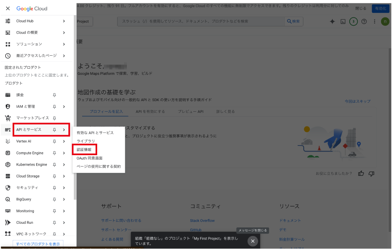Image resolution: width=392 pixels, height=251 pixels.
Task: Open the three-dot more options menu
Action: tap(374, 22)
